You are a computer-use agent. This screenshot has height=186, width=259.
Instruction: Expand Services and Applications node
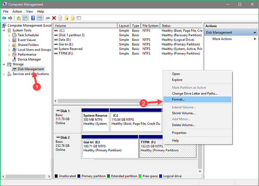(x=5, y=74)
